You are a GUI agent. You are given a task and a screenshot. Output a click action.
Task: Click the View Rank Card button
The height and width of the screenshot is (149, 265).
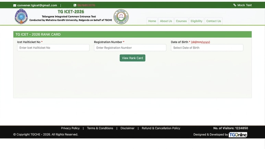[132, 58]
